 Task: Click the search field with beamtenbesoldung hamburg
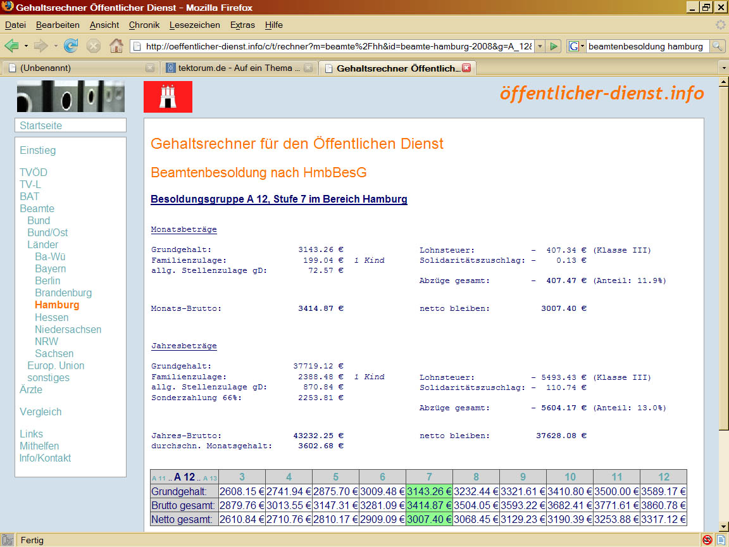[x=645, y=46]
